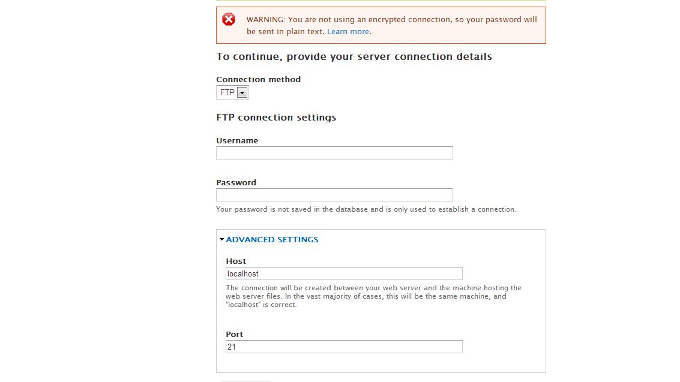
Task: Click the Host description paragraph
Action: 373,296
